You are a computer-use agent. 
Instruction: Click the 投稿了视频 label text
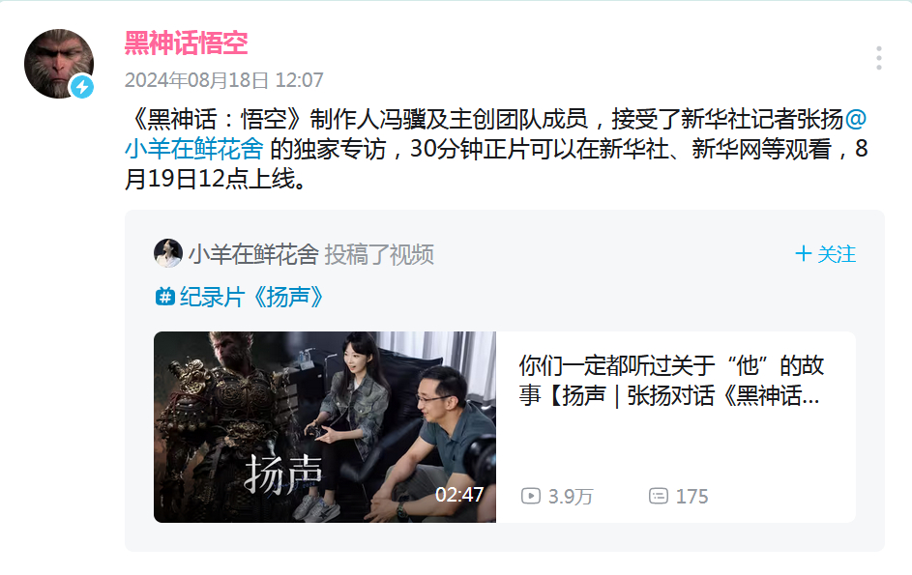(x=379, y=254)
